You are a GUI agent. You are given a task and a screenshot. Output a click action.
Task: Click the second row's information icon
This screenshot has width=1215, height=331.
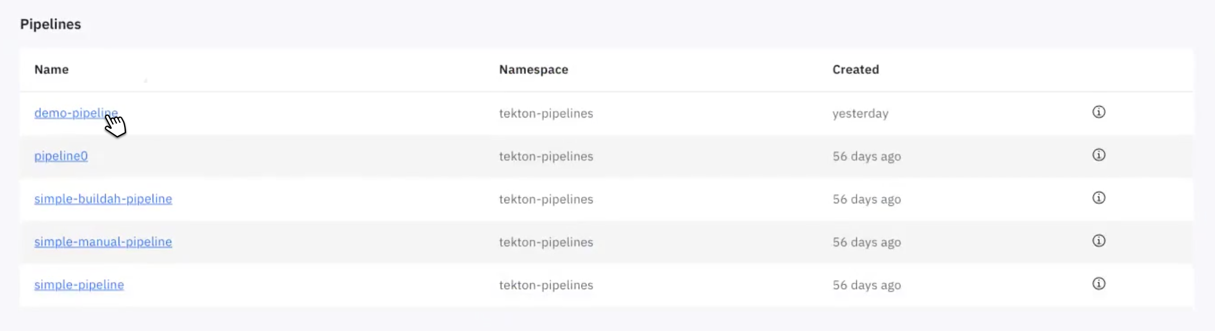click(1099, 156)
